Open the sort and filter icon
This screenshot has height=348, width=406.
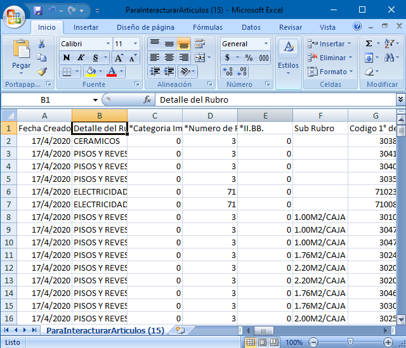point(390,44)
